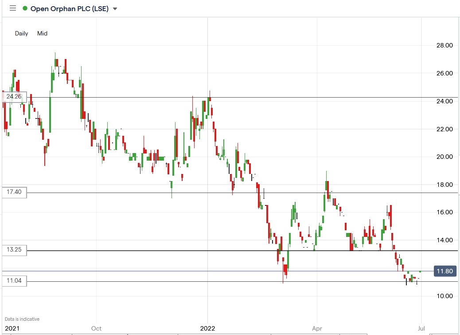This screenshot has width=460, height=335.
Task: Open the hamburger navigation dropdown
Action: [x=13, y=8]
